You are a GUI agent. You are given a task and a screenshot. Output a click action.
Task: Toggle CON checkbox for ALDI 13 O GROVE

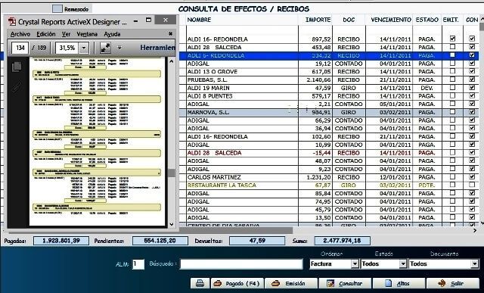coord(472,71)
